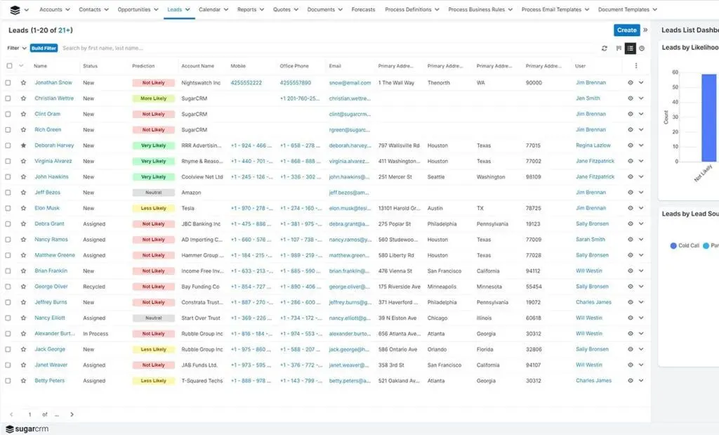Open the Contacts module tab
719x435 pixels.
[x=90, y=10]
